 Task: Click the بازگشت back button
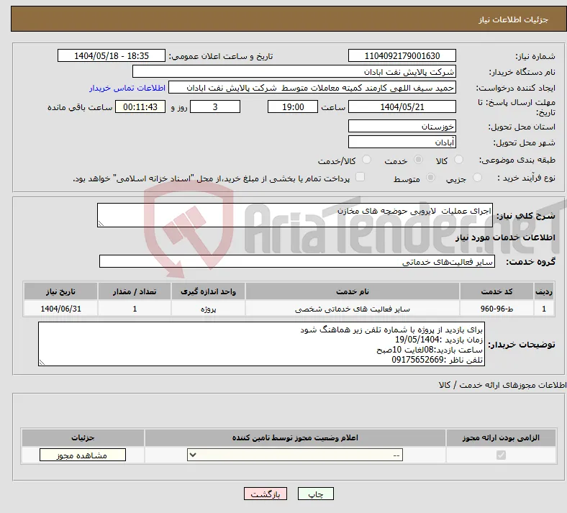coord(266,494)
